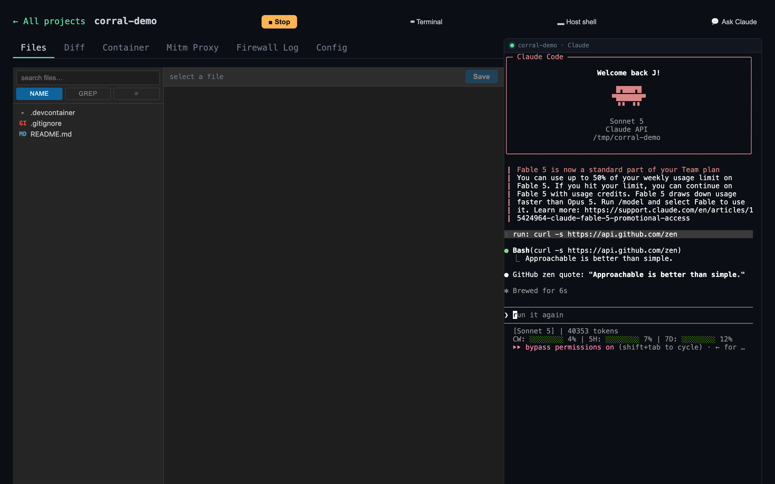Viewport: 775px width, 484px height.
Task: Switch to the Files tab
Action: 33,48
